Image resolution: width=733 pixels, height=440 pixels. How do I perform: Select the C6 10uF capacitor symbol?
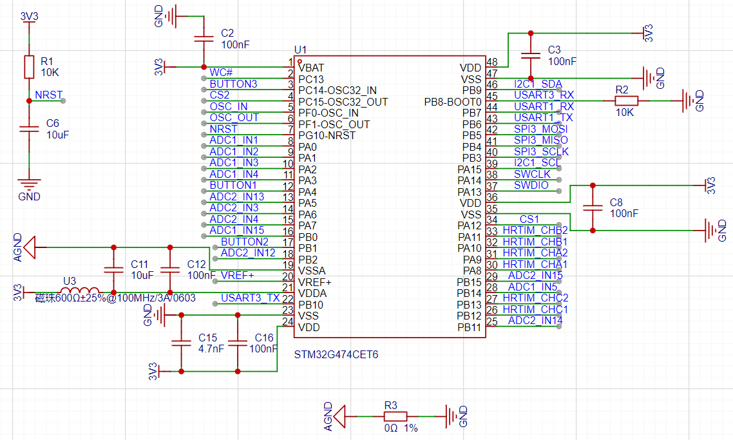point(29,129)
